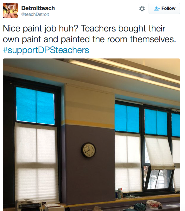
Task: Expand the classroom photo attachment
Action: (x=92, y=135)
